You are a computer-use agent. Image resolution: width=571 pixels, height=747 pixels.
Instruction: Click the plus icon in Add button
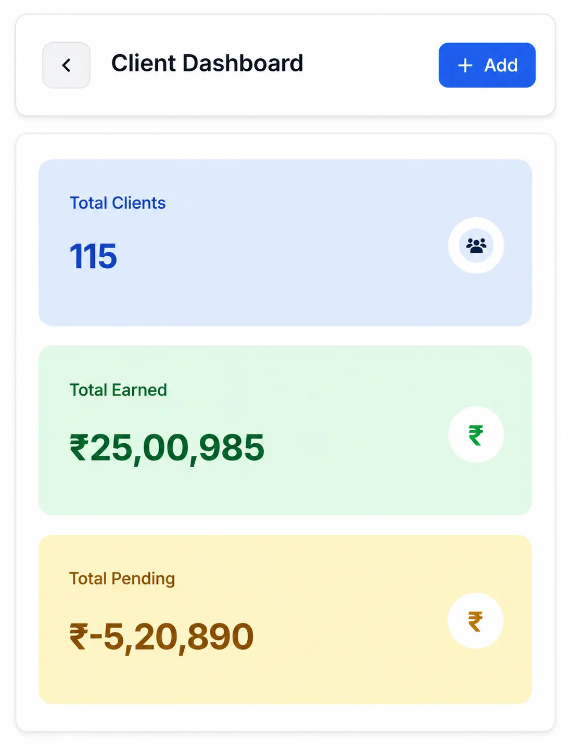click(x=465, y=66)
